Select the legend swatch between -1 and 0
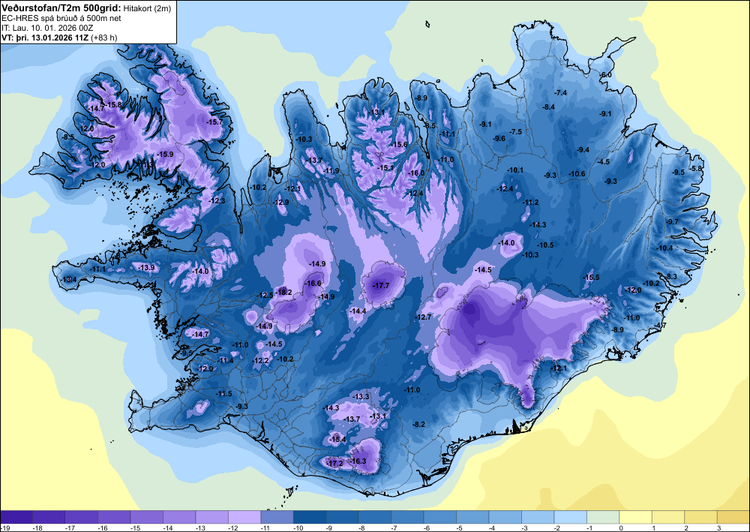The image size is (750, 532). pos(603,517)
